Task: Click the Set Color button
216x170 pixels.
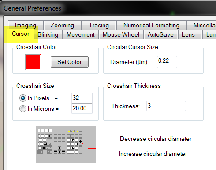Action: pos(70,62)
